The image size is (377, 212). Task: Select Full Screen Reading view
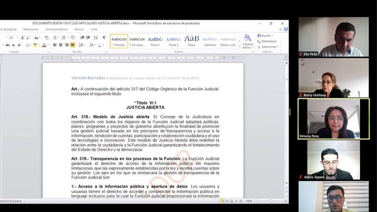tap(227, 201)
